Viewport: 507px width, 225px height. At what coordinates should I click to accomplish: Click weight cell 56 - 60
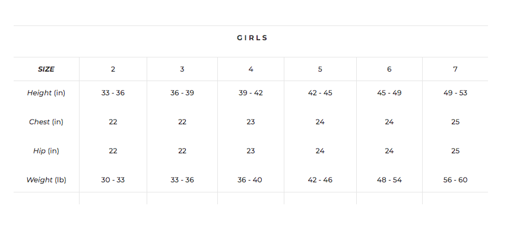[455, 180]
